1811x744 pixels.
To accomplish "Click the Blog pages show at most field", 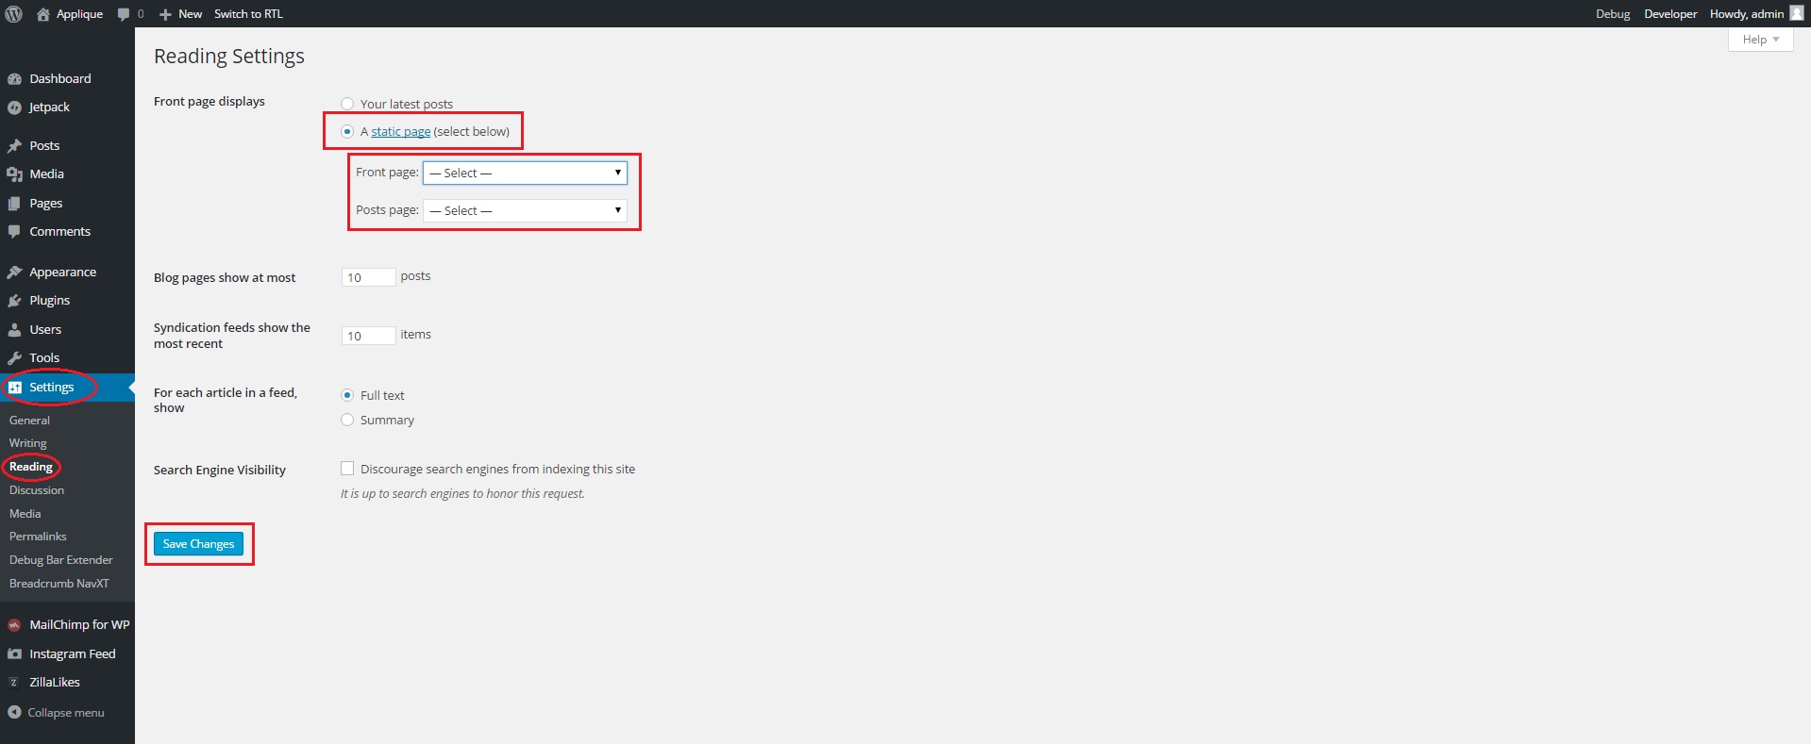I will click(x=368, y=277).
